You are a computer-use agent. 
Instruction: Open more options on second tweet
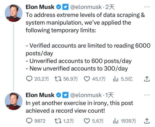point(147,95)
